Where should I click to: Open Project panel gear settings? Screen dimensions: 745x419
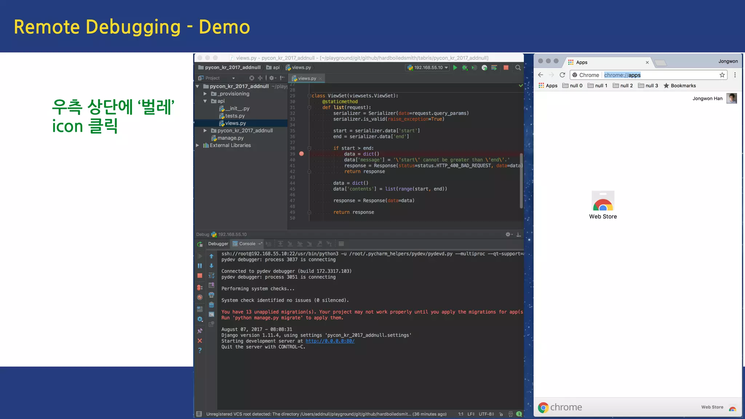coord(272,78)
